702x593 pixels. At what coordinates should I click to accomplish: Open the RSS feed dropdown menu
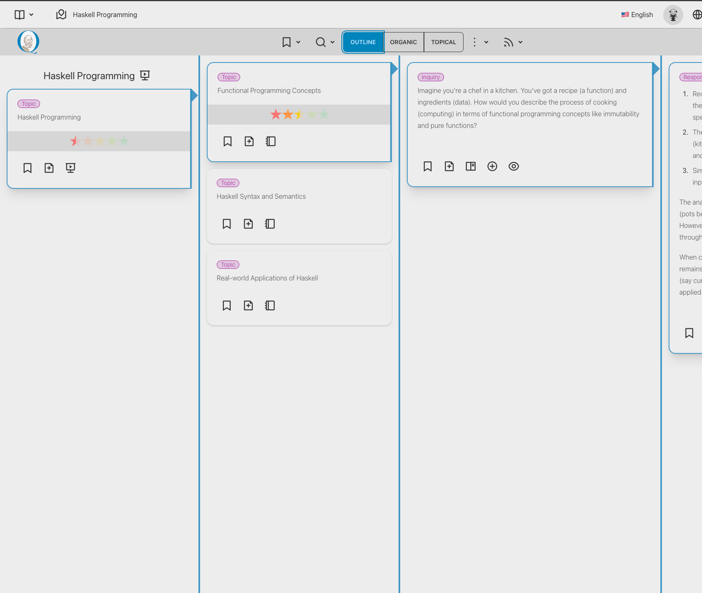[x=513, y=42]
